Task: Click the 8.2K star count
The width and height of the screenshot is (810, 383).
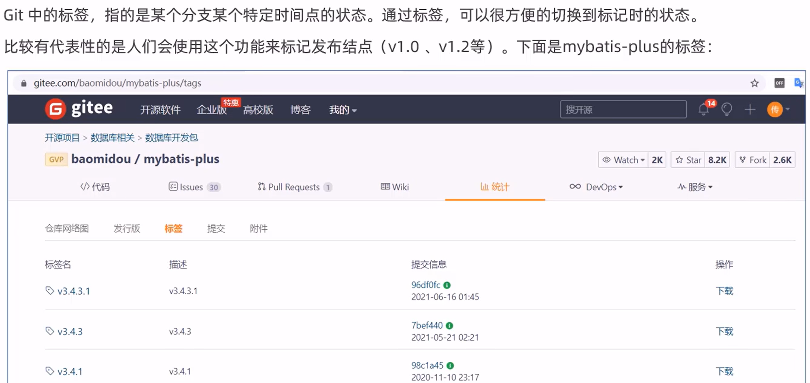Action: coord(717,160)
